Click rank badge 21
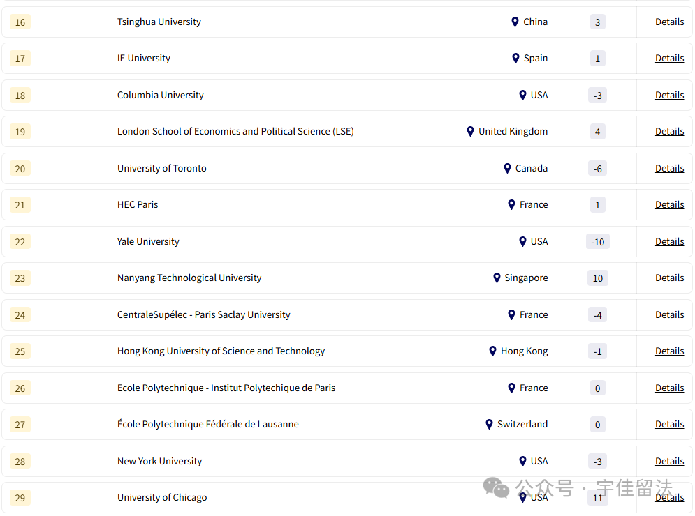This screenshot has width=695, height=516. (x=20, y=205)
